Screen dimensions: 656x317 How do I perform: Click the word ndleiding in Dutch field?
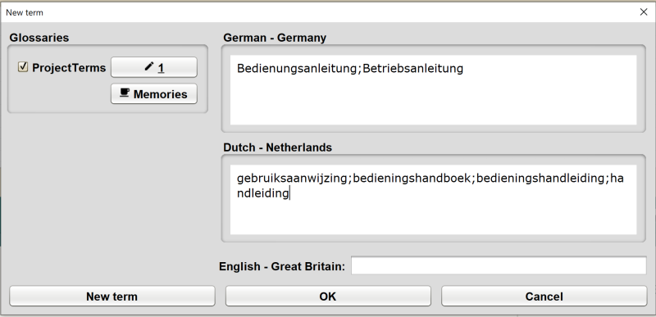[x=262, y=193]
